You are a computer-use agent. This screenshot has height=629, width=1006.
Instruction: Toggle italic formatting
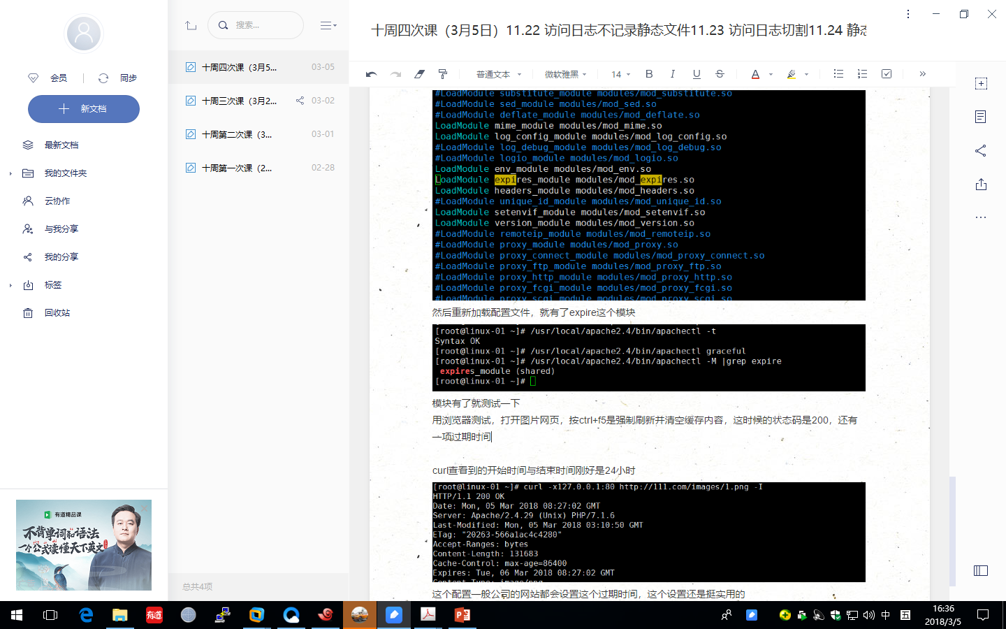point(672,74)
